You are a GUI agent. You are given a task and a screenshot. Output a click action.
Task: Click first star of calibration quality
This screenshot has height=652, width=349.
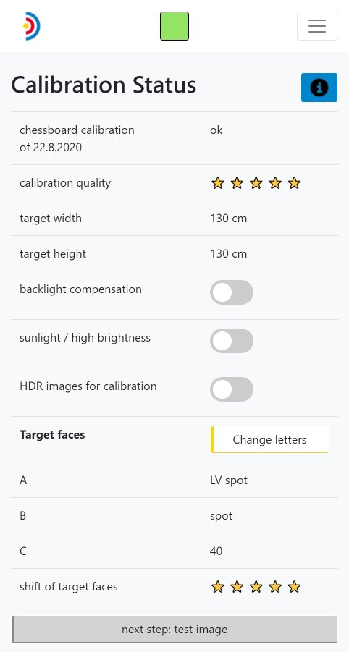point(217,183)
